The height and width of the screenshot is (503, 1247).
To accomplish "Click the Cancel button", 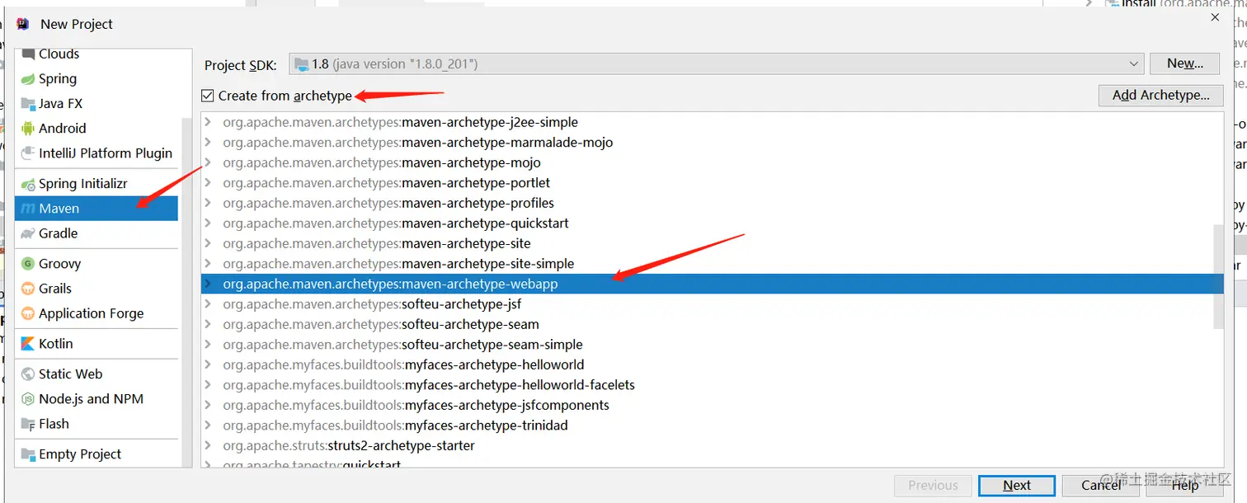I will click(x=1101, y=486).
